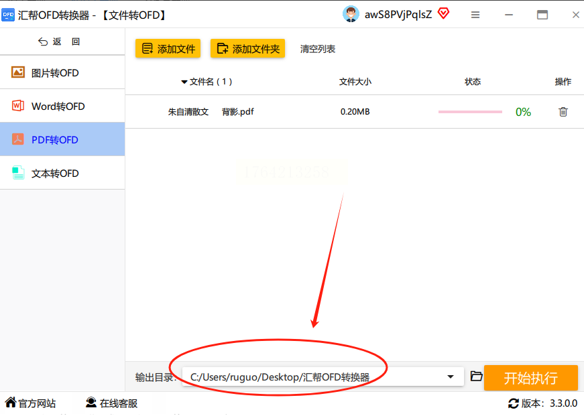Viewport: 584px width, 416px height.
Task: Contact 在线客服 support
Action: click(111, 403)
